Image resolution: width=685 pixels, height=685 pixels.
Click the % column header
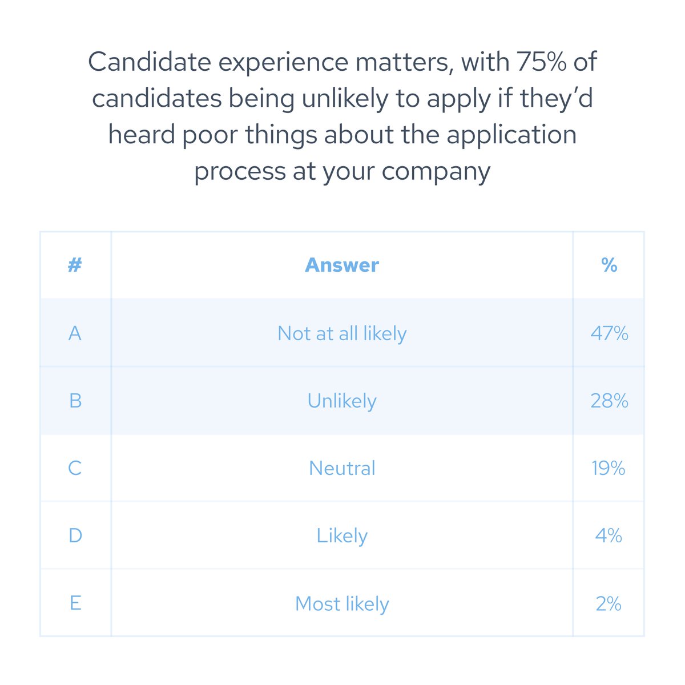tap(609, 265)
